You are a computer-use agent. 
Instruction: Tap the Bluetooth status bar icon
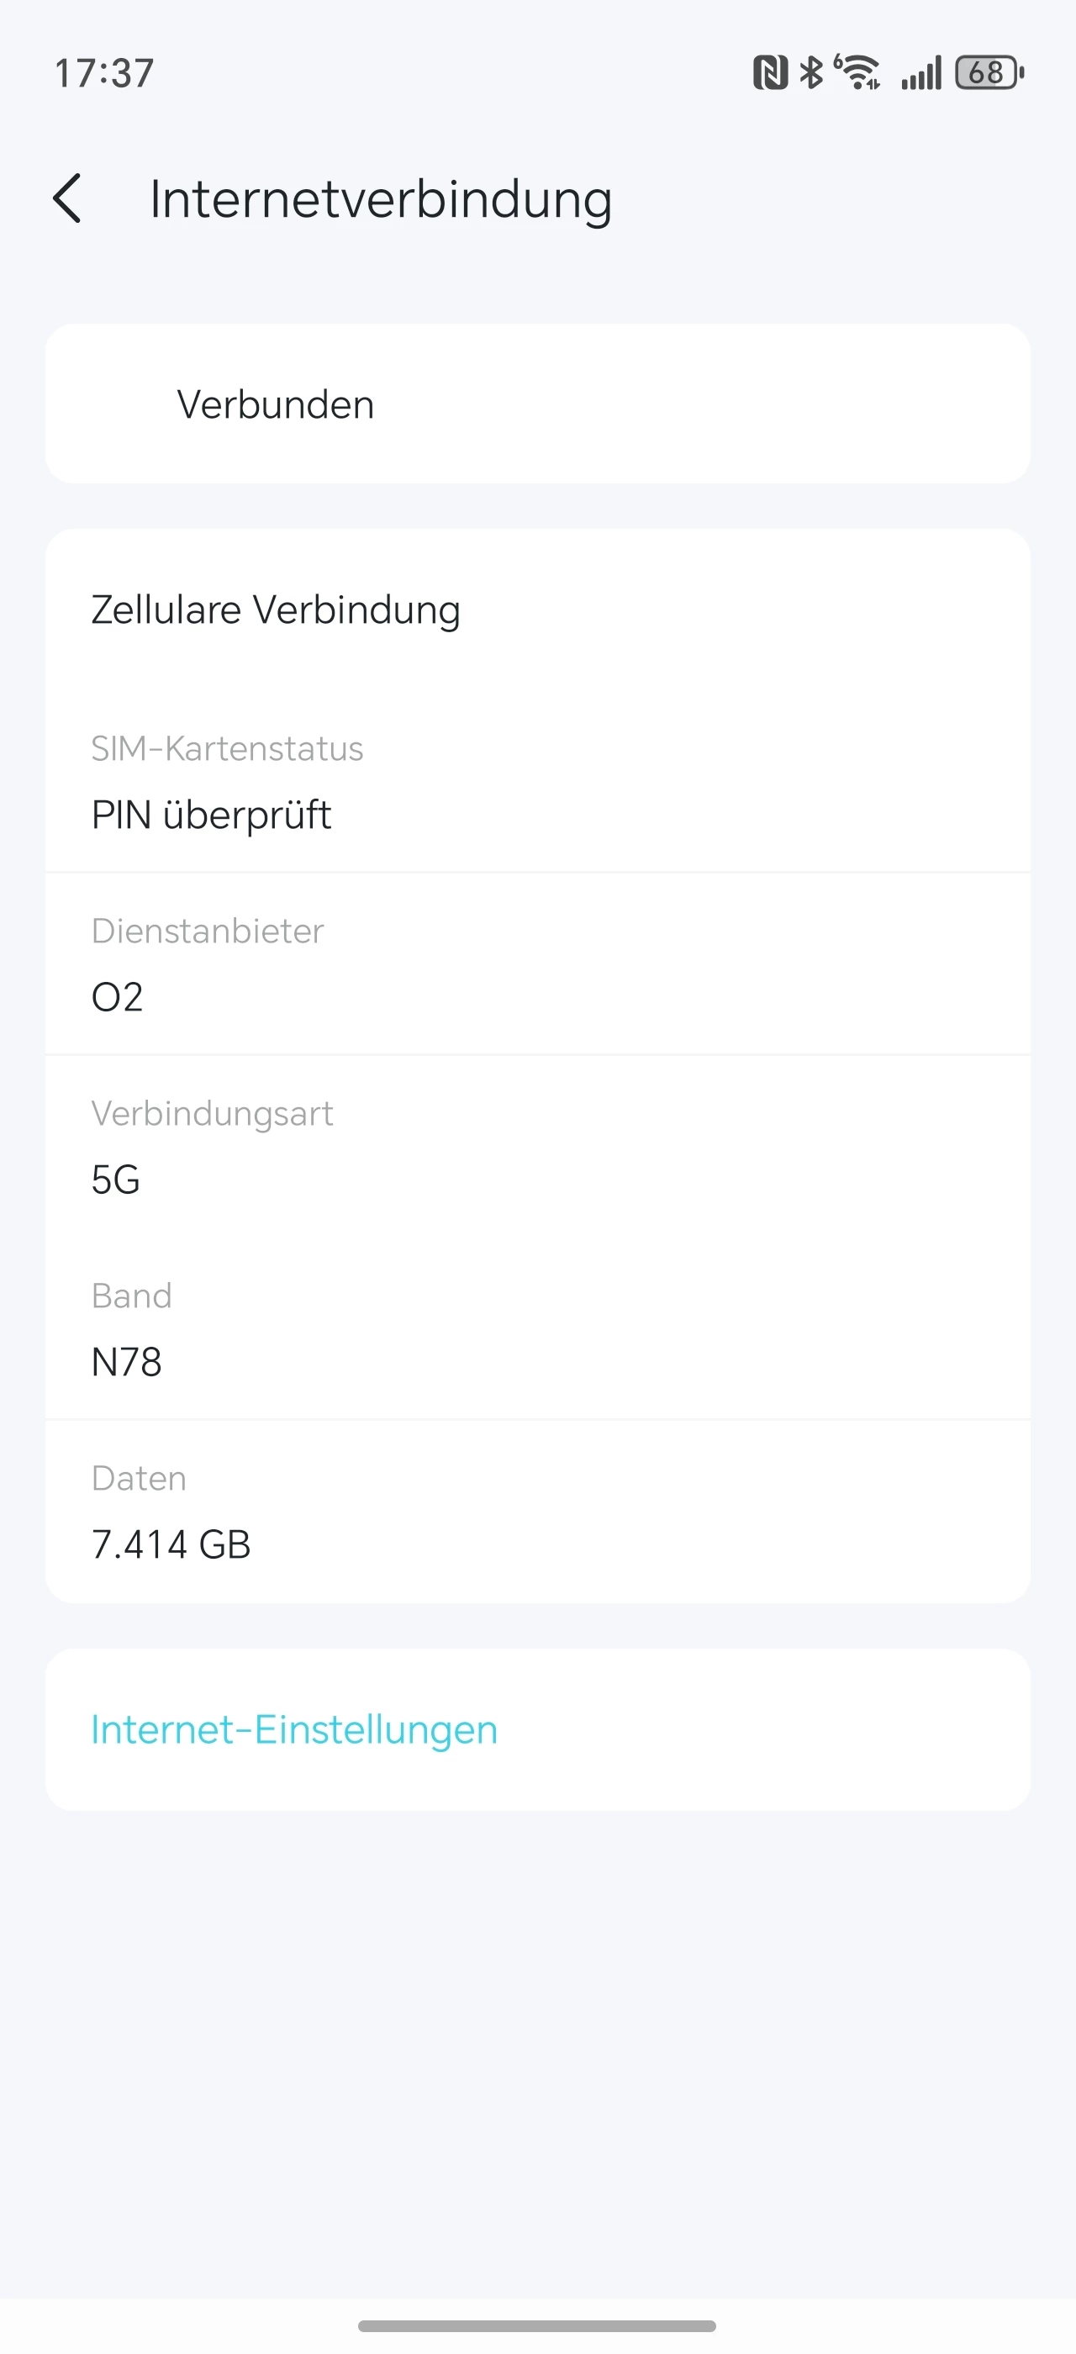tap(811, 72)
